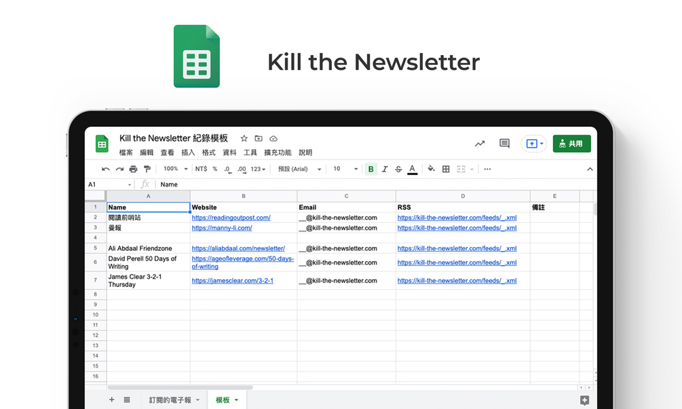
Task: Toggle strikethrough formatting
Action: click(398, 169)
